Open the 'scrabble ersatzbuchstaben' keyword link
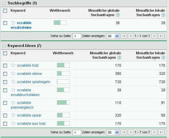Viewport: 169px width, 138px height. point(25,92)
